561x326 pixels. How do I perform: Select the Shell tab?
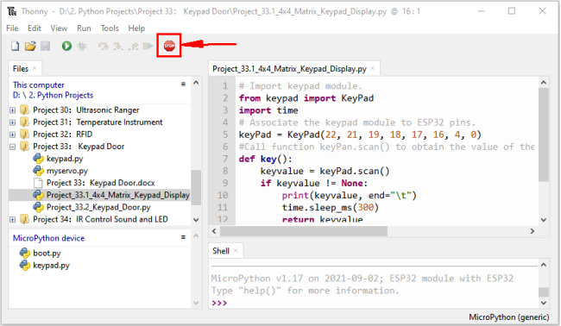(x=221, y=251)
